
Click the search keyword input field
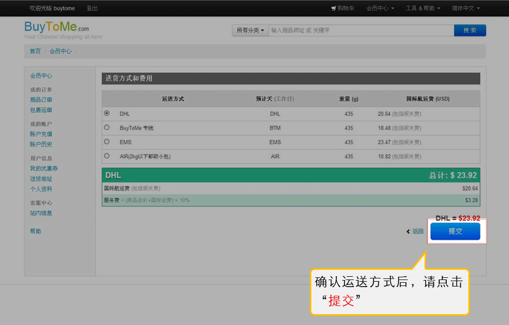coord(361,30)
